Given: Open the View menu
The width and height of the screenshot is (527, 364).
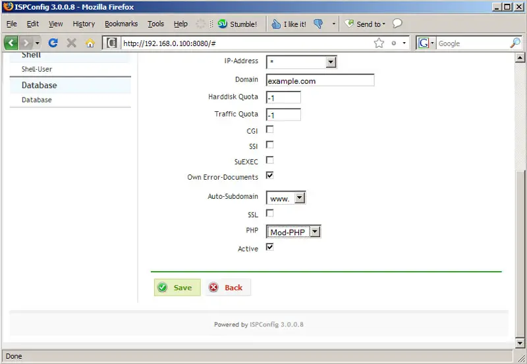Looking at the screenshot, I should tap(55, 24).
